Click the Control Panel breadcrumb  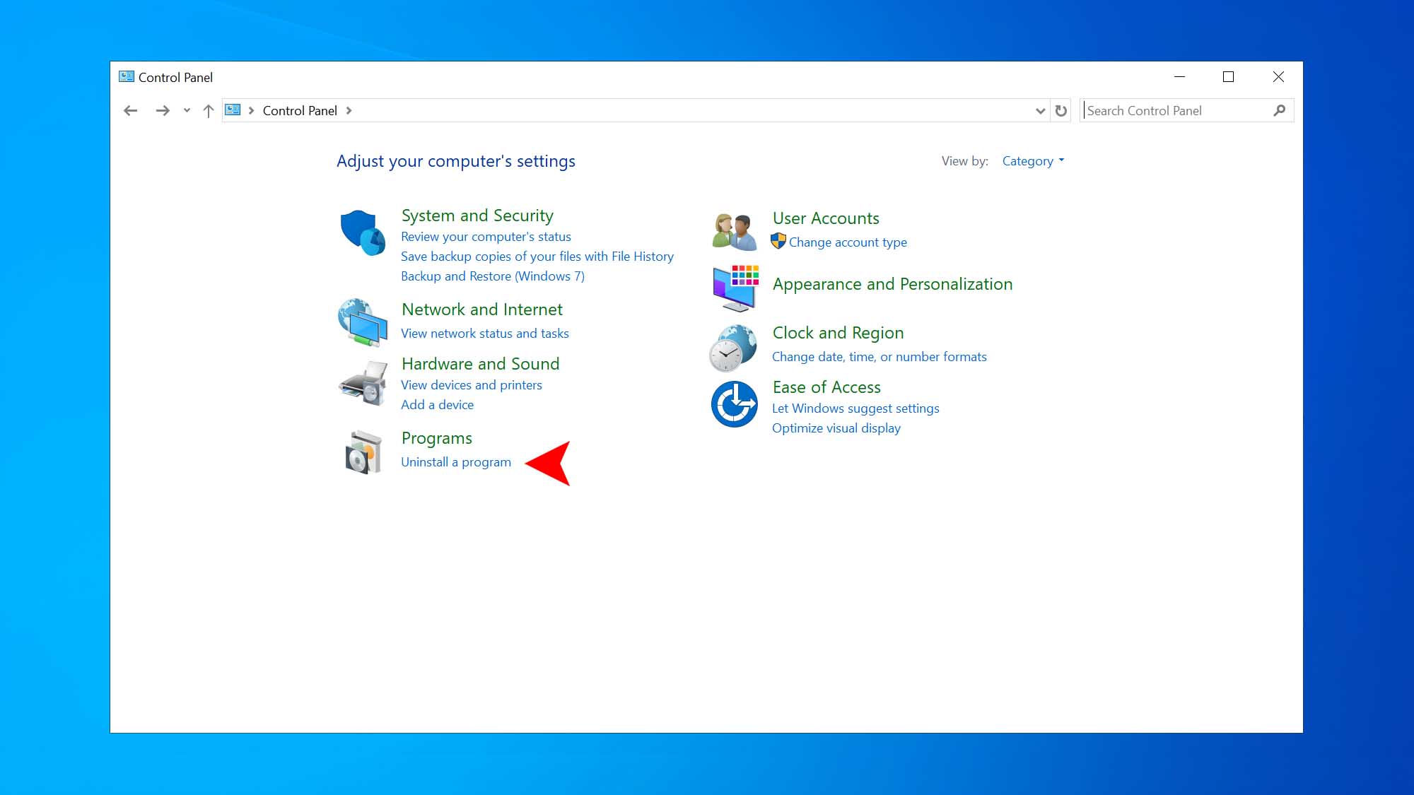pyautogui.click(x=300, y=110)
